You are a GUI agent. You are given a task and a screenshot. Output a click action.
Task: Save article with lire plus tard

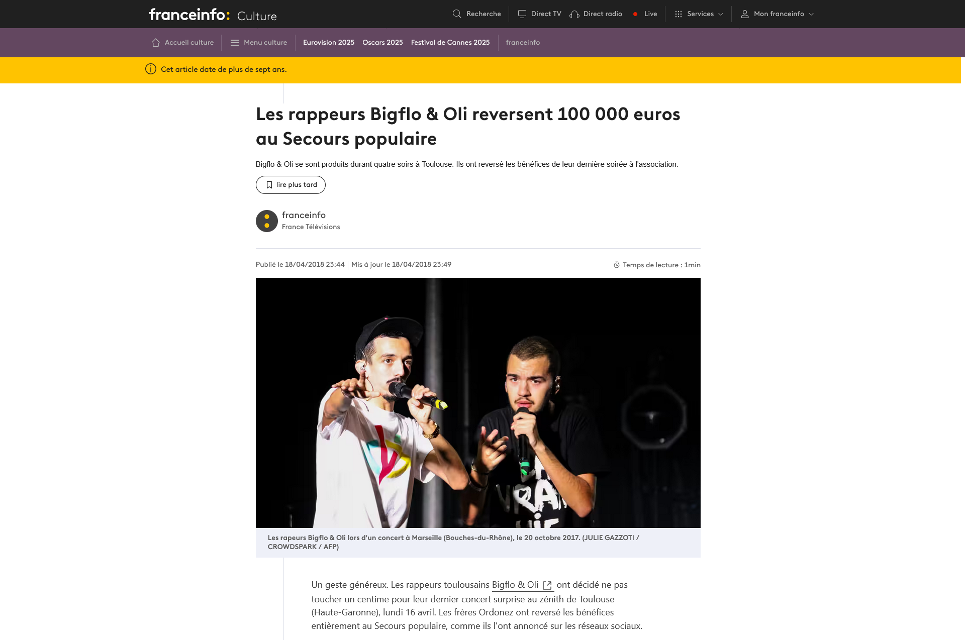291,185
